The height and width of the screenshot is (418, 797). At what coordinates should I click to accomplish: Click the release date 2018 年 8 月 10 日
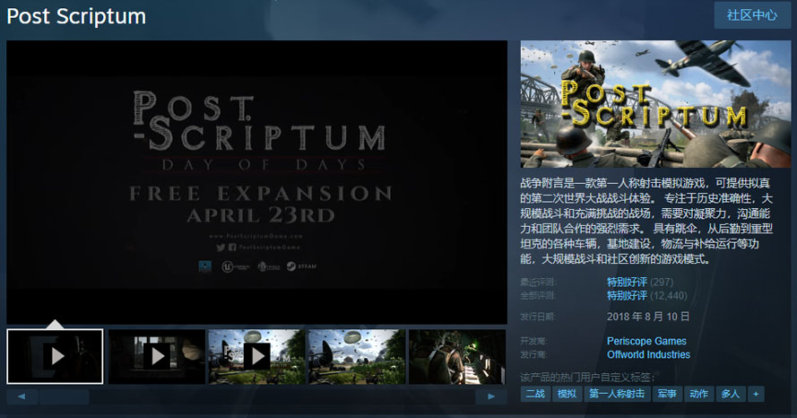tap(648, 317)
